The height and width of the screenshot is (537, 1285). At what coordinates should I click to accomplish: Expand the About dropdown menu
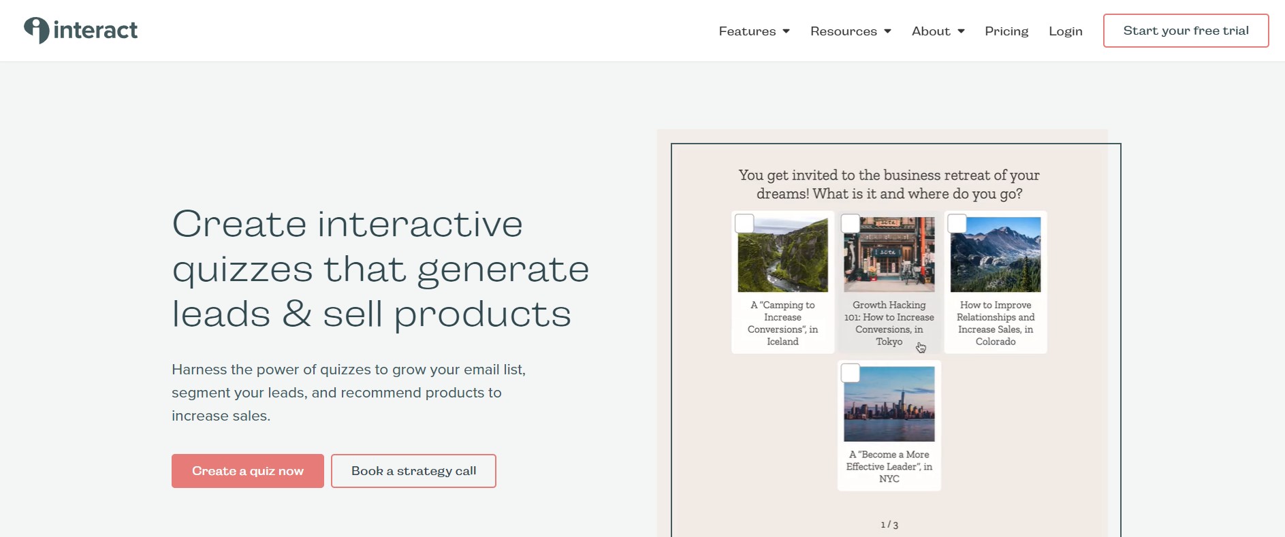(x=938, y=31)
